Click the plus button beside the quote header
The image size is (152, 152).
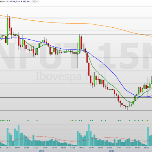(x=37, y=1)
